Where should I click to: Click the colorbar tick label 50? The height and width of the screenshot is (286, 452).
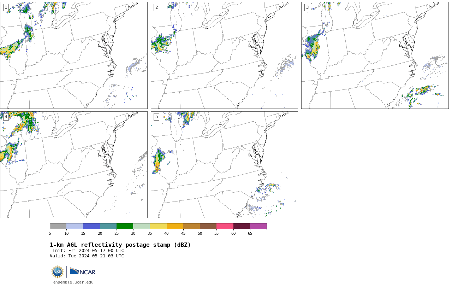coord(200,233)
